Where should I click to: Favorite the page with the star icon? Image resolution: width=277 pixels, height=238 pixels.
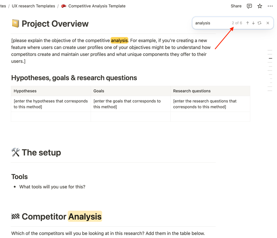(x=260, y=6)
